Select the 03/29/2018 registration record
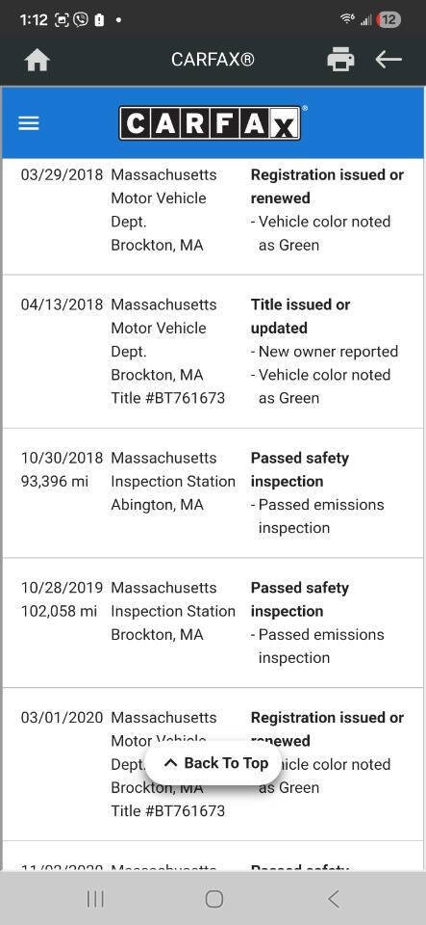 (213, 216)
